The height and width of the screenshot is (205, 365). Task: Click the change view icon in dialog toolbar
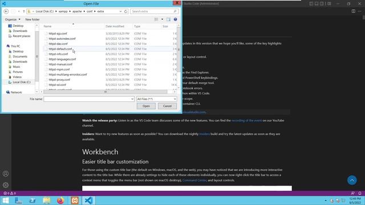click(x=156, y=19)
